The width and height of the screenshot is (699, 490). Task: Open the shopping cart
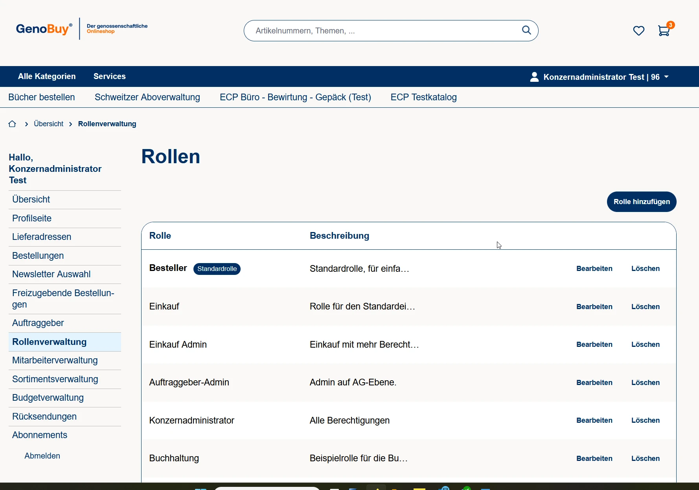coord(664,31)
